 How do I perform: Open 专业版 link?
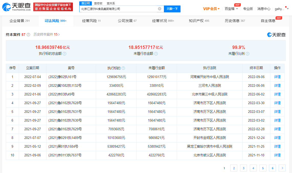click(248, 9)
